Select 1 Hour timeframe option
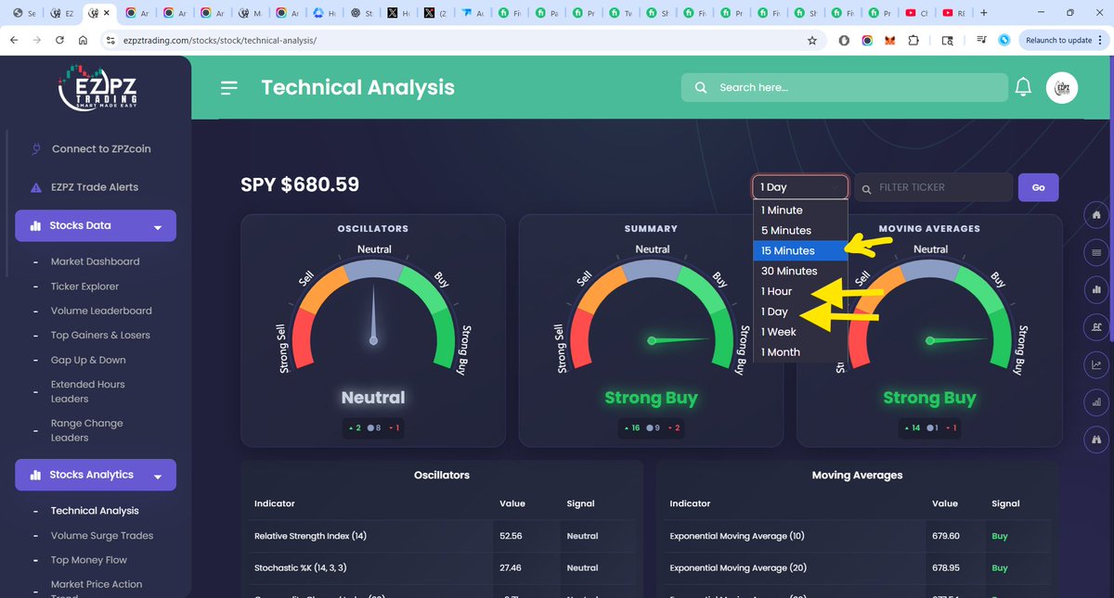This screenshot has height=598, width=1114. [x=800, y=291]
